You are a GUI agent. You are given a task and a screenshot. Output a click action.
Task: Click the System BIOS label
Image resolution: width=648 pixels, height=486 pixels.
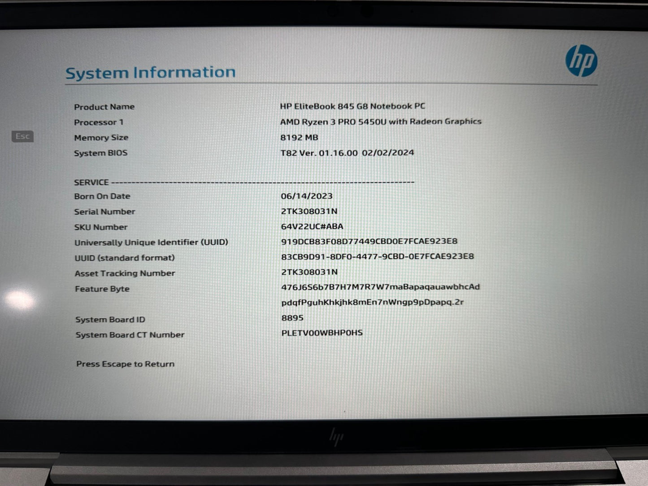tap(101, 153)
